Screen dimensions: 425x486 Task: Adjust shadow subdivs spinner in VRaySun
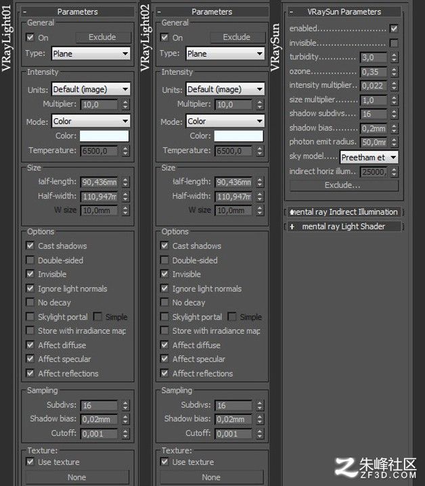click(x=394, y=114)
